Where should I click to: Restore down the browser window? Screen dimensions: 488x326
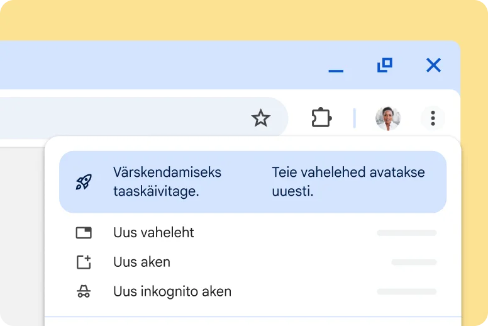point(384,65)
